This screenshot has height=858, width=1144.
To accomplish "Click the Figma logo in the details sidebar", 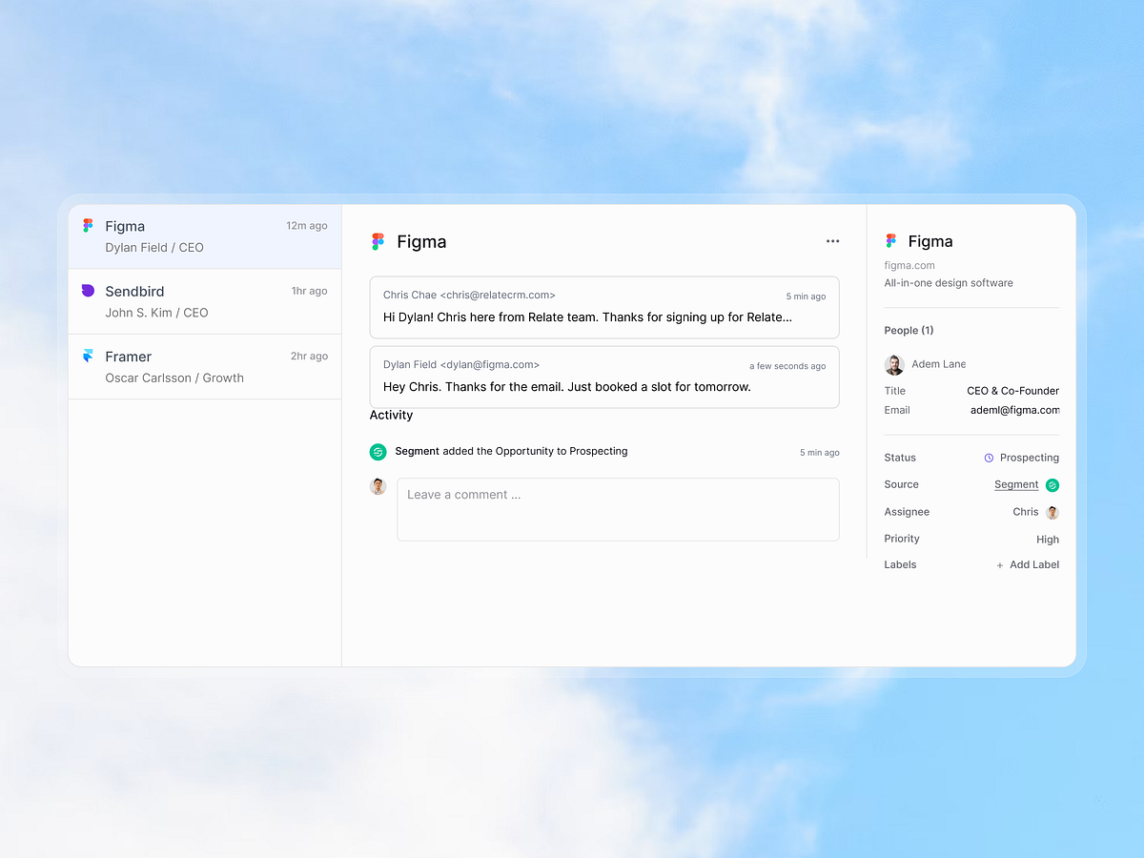I will [890, 241].
